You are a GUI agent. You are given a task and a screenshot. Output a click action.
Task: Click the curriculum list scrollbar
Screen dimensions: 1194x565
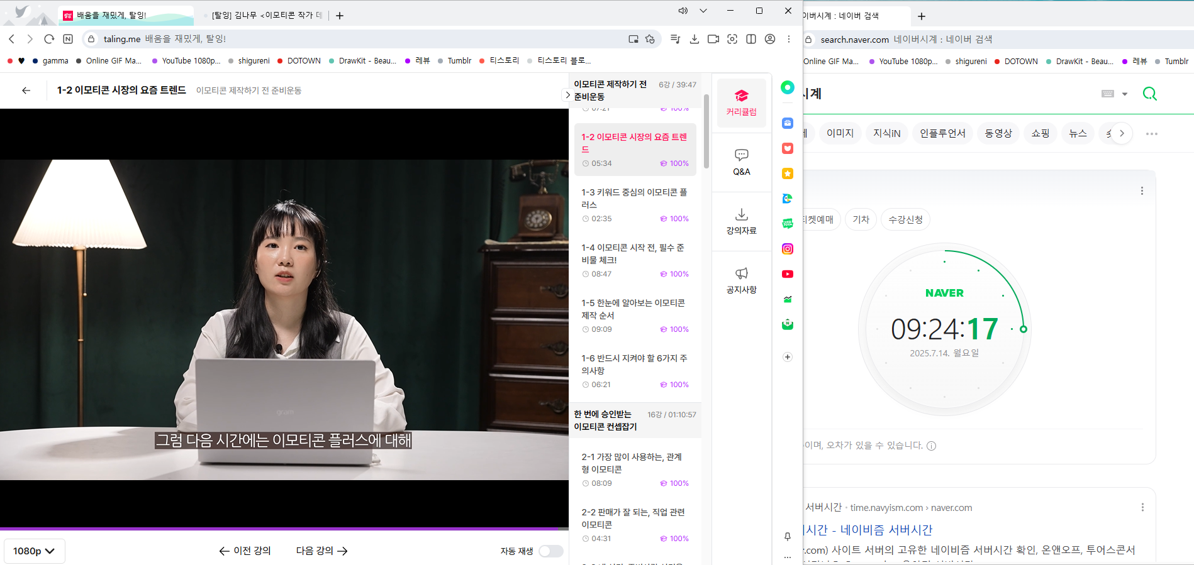706,131
